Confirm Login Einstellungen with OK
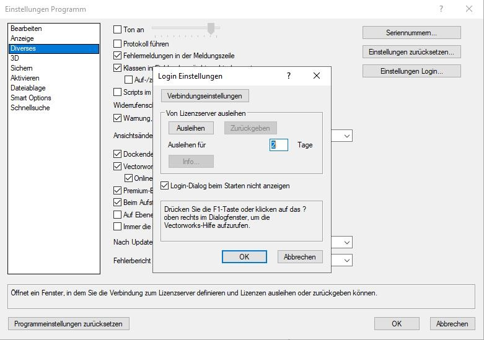The width and height of the screenshot is (484, 340). pos(244,256)
